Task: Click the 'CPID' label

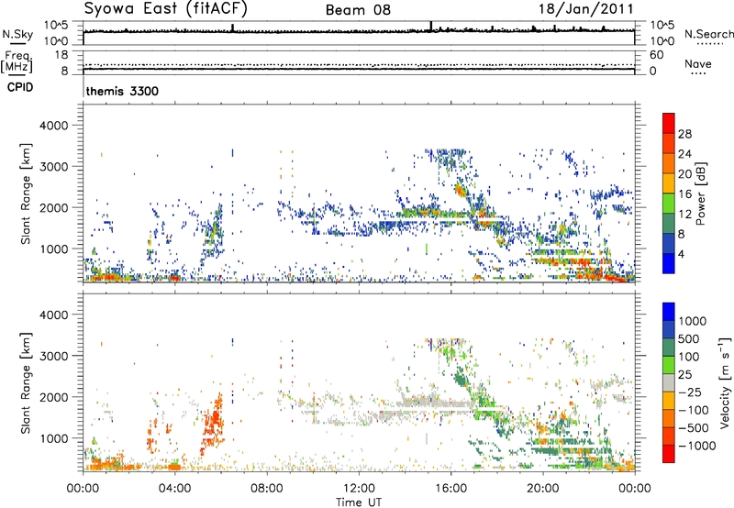Action: pyautogui.click(x=20, y=87)
